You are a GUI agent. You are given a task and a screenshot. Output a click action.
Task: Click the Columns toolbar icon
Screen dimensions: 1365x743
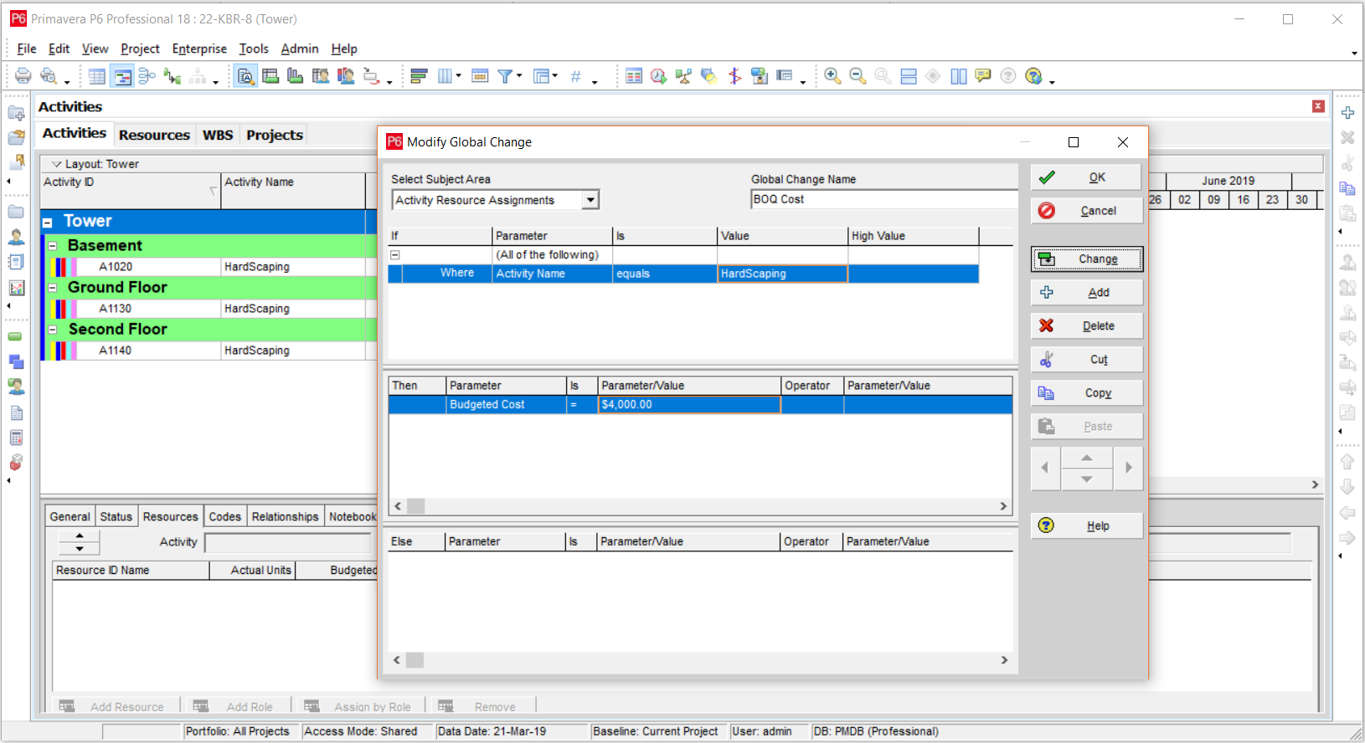pyautogui.click(x=445, y=76)
